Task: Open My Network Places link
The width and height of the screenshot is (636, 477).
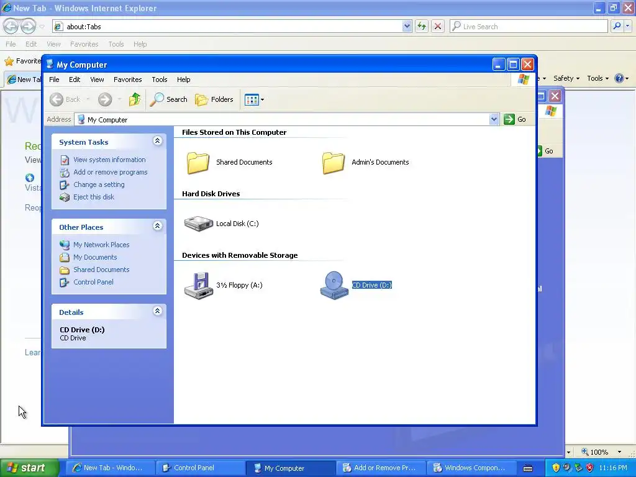Action: click(x=101, y=245)
